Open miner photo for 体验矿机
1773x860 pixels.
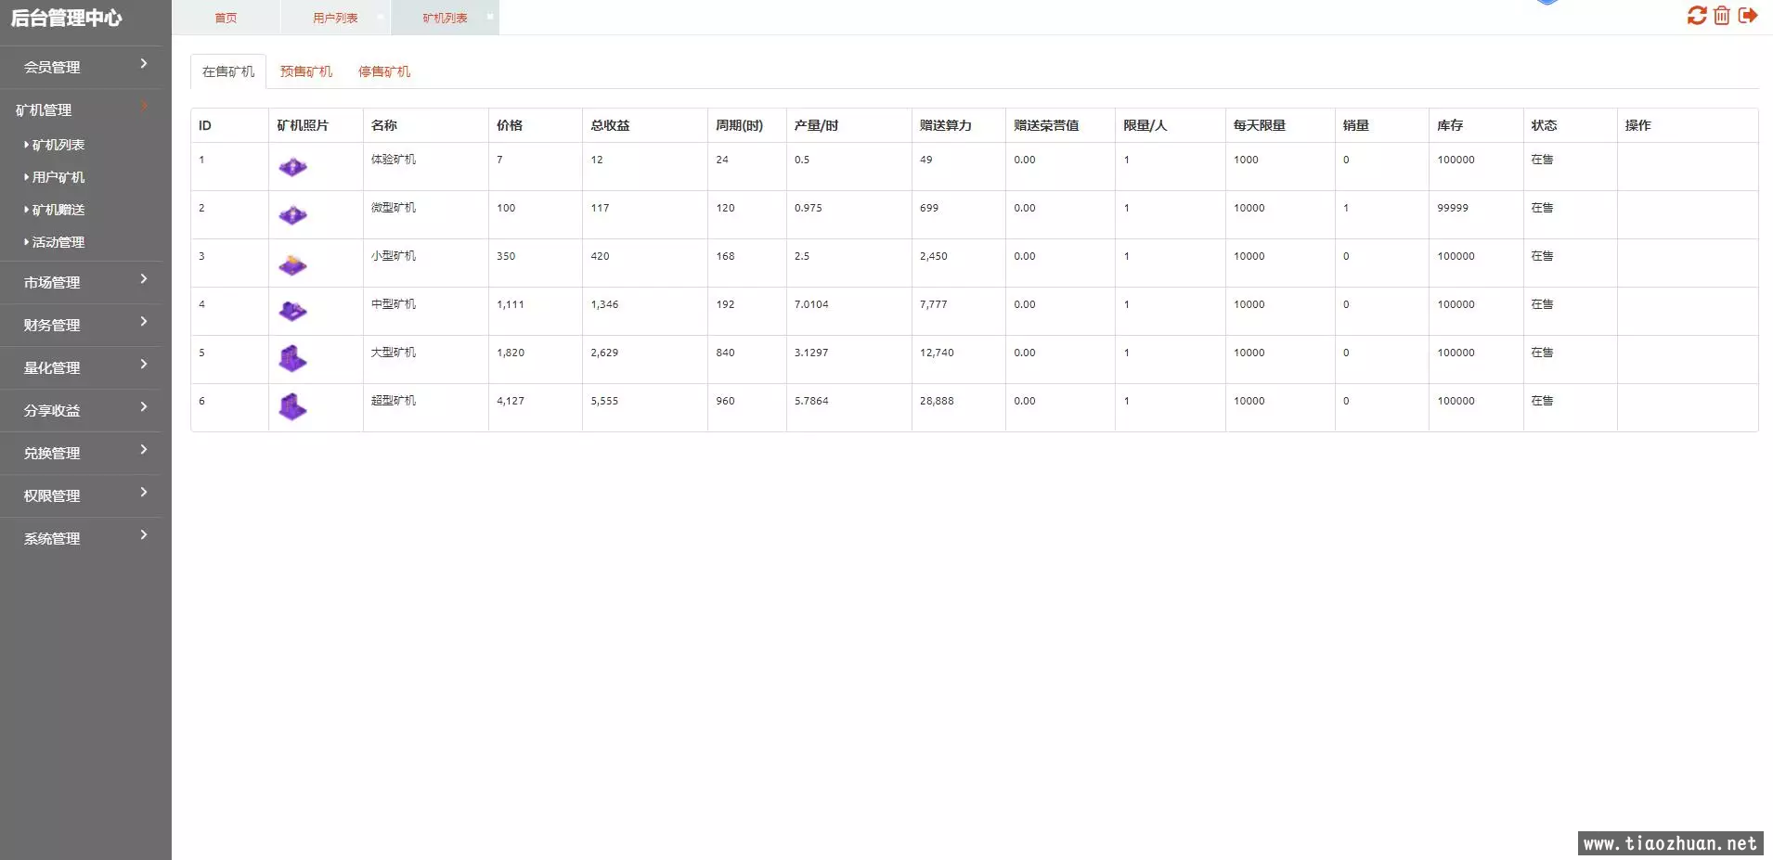[x=292, y=167]
